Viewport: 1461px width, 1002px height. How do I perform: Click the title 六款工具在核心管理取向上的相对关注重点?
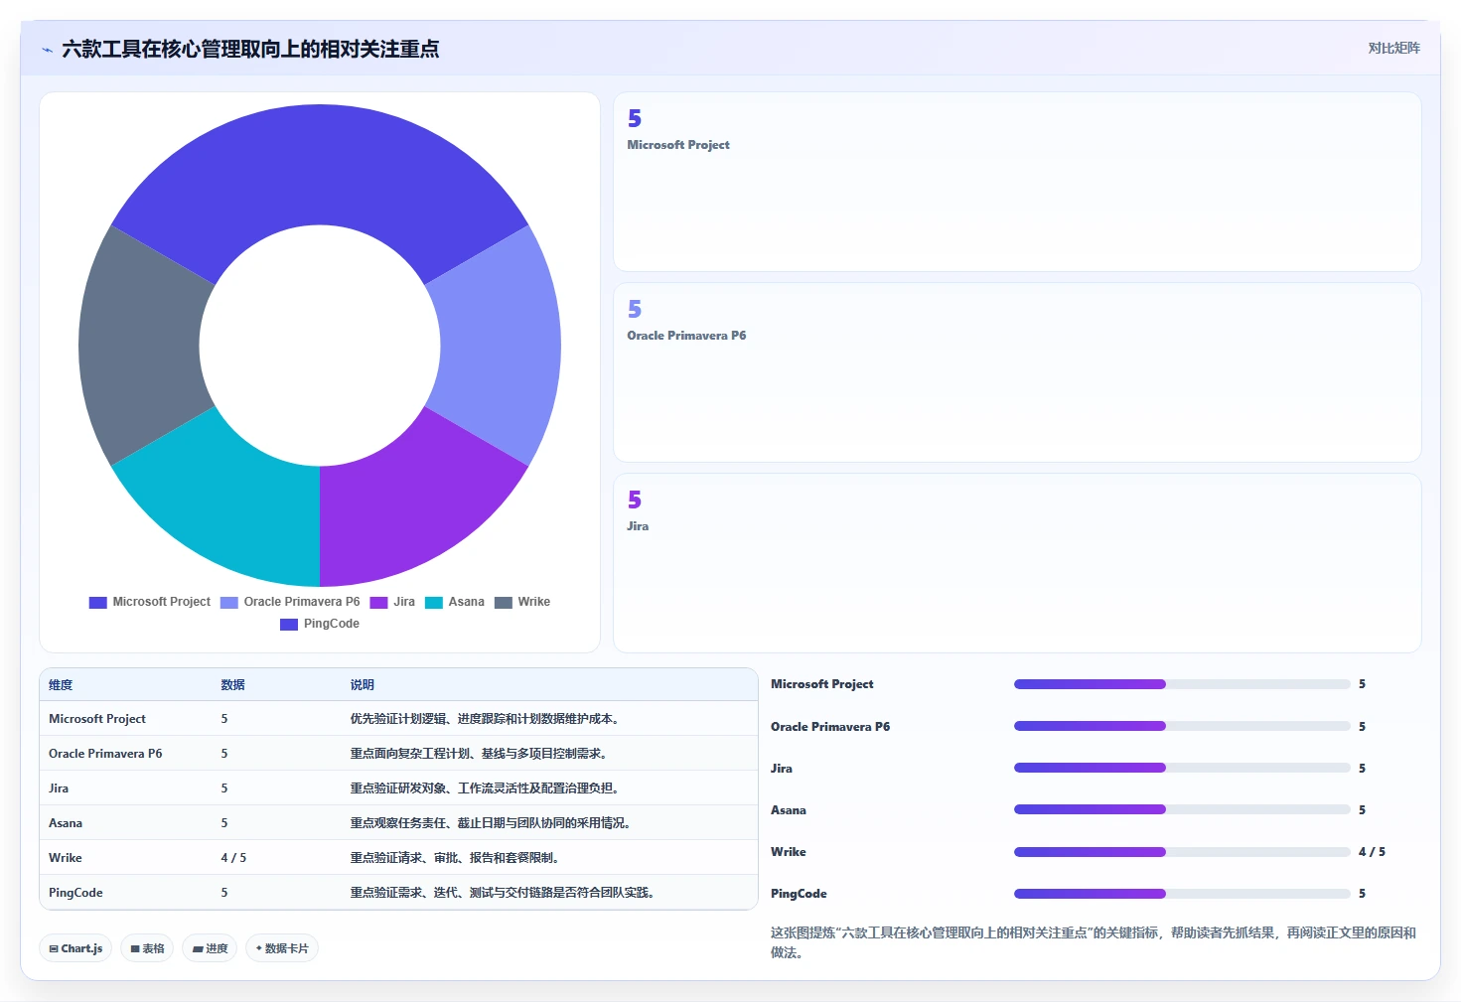pos(250,49)
